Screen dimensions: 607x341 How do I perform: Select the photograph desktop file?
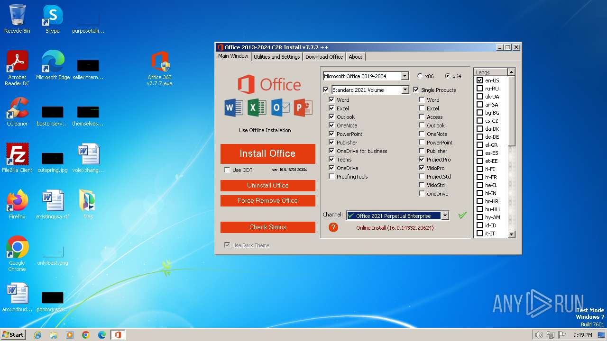pos(53,302)
